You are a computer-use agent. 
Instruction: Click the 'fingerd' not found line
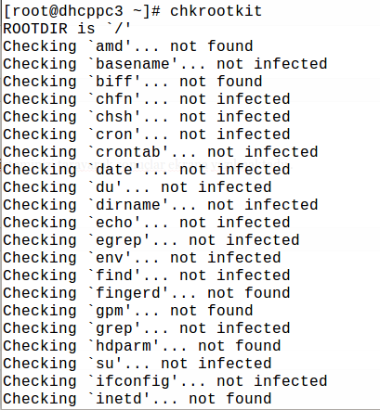pyautogui.click(x=147, y=293)
